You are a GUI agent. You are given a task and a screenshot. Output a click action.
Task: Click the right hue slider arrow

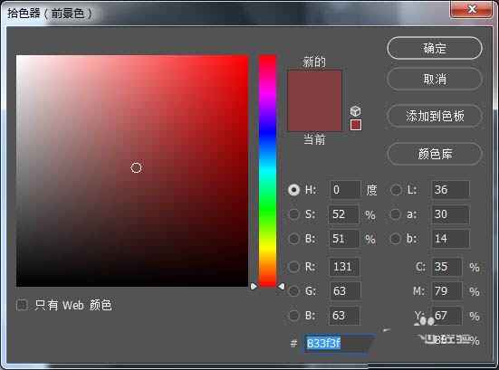(282, 287)
